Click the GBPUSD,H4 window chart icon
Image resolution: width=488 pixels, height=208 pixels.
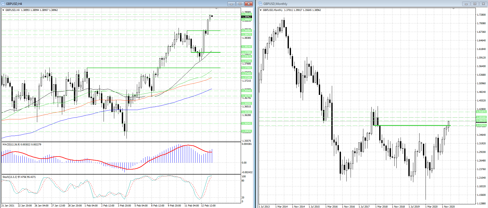(x=3, y=4)
